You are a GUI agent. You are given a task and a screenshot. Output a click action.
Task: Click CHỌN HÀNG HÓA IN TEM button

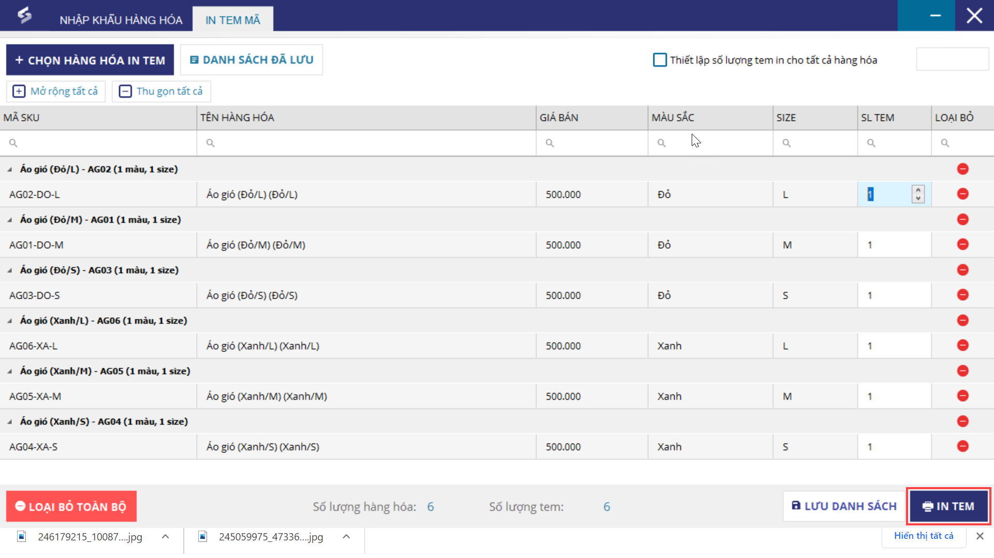(90, 60)
